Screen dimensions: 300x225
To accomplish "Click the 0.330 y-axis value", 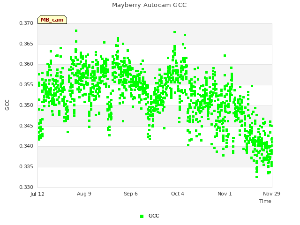I will tap(26, 187).
